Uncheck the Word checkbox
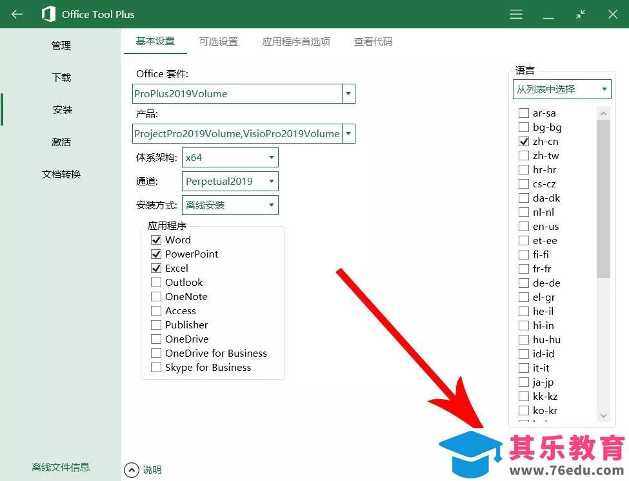The height and width of the screenshot is (481, 629). click(156, 240)
